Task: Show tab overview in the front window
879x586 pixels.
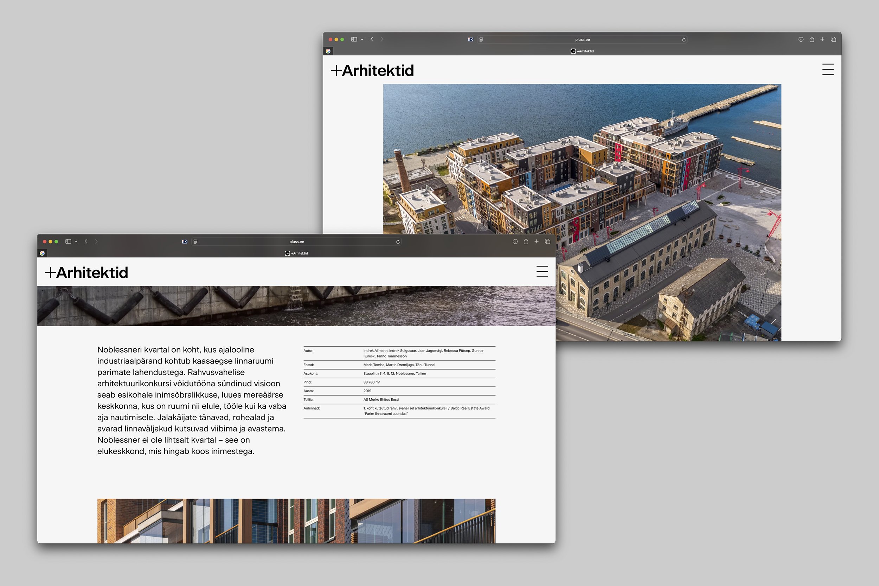Action: pyautogui.click(x=547, y=242)
